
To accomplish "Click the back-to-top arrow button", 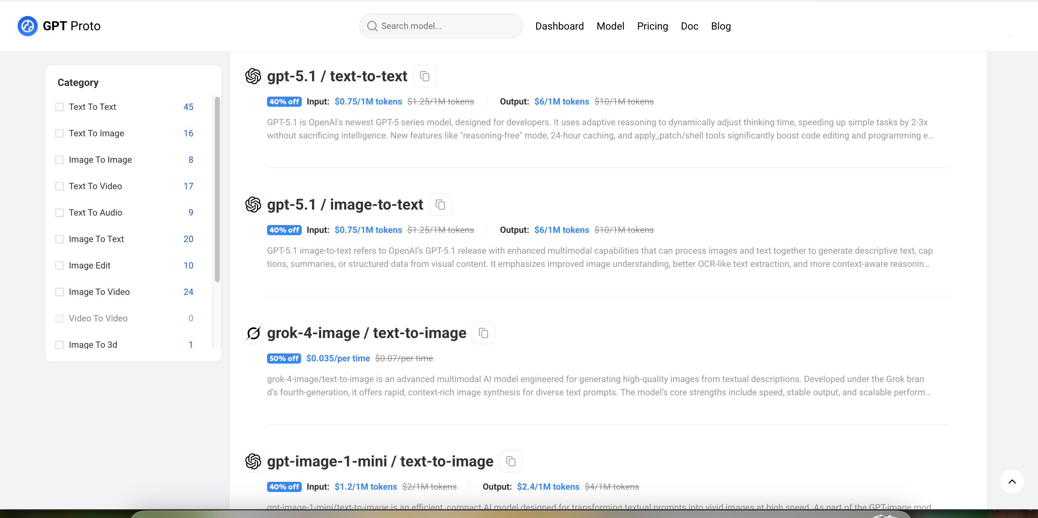I will click(x=1012, y=481).
